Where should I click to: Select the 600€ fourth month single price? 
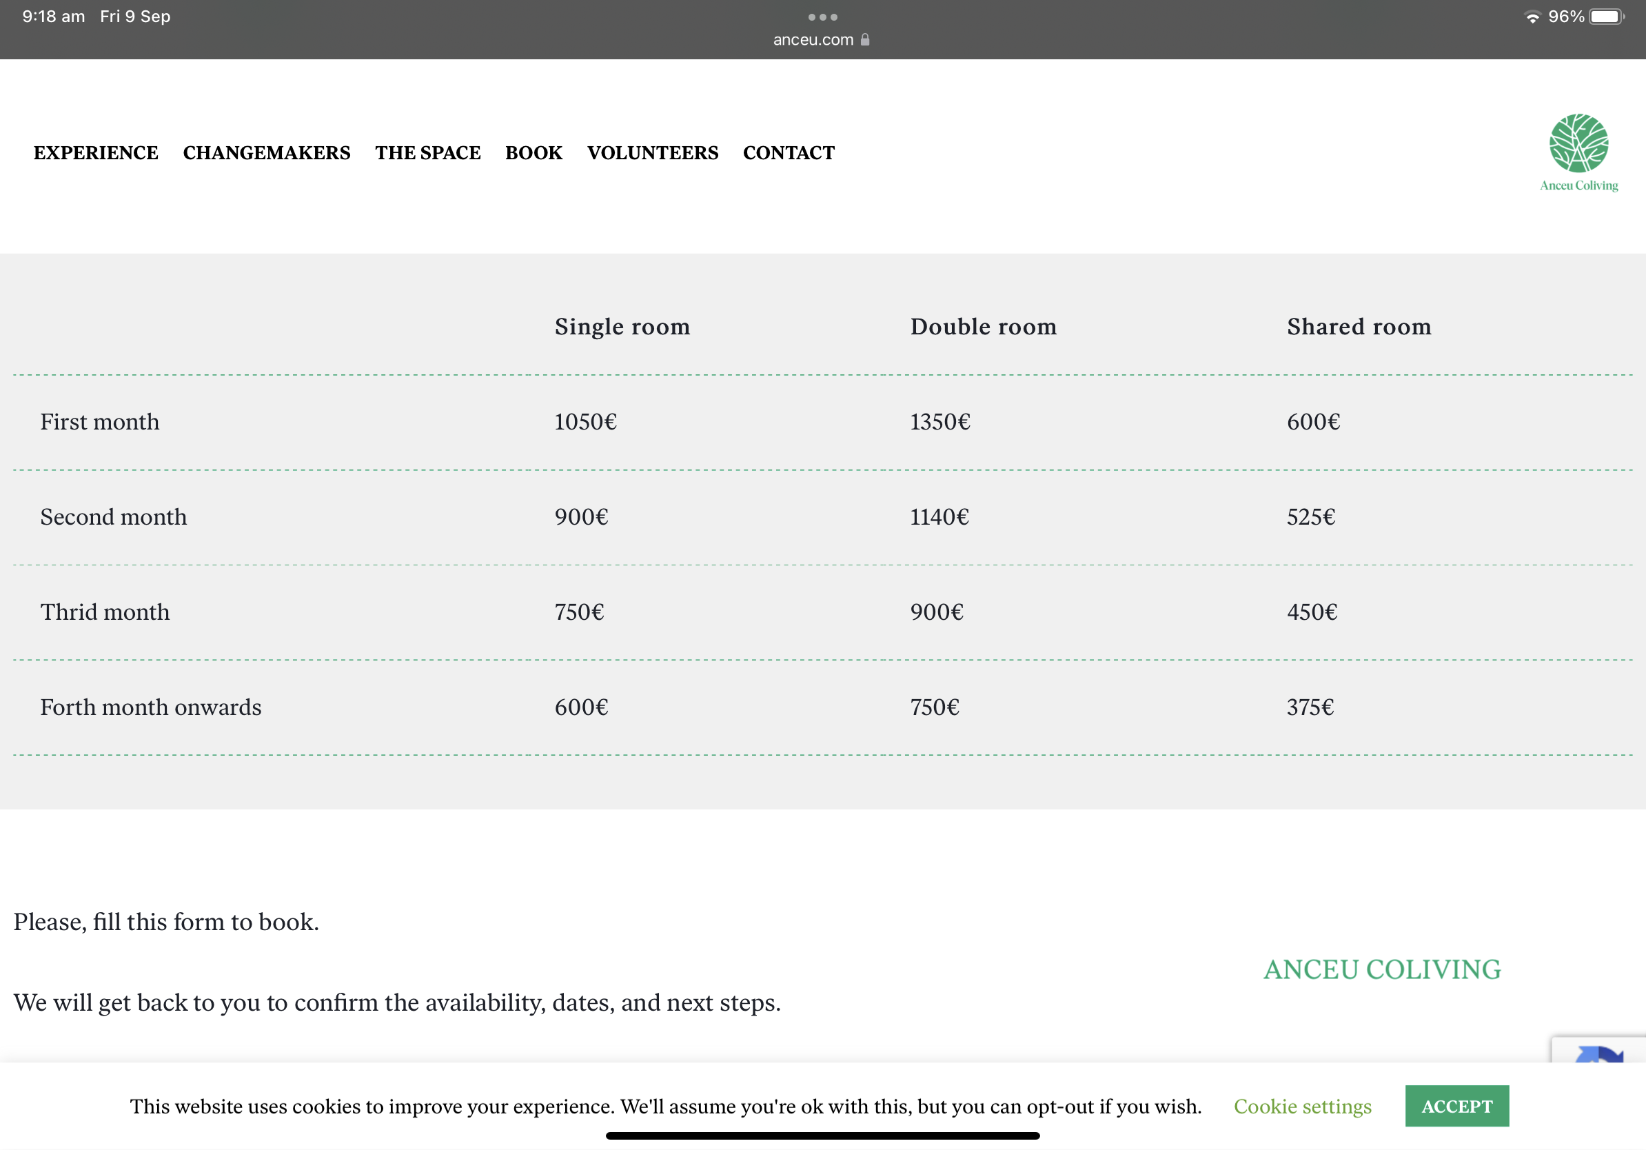581,707
